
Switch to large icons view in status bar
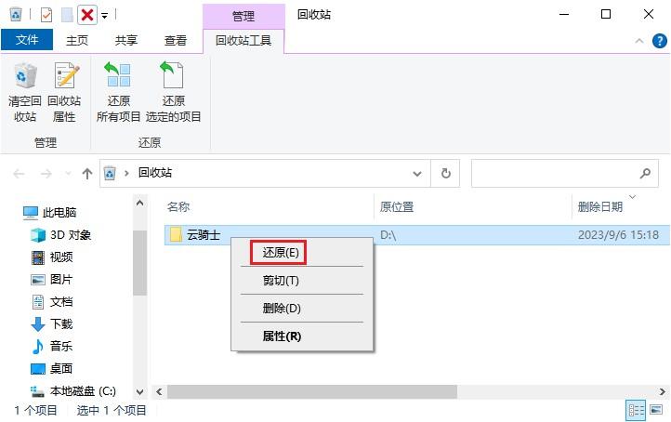(x=656, y=410)
